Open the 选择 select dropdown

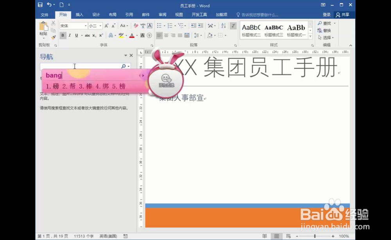326,38
